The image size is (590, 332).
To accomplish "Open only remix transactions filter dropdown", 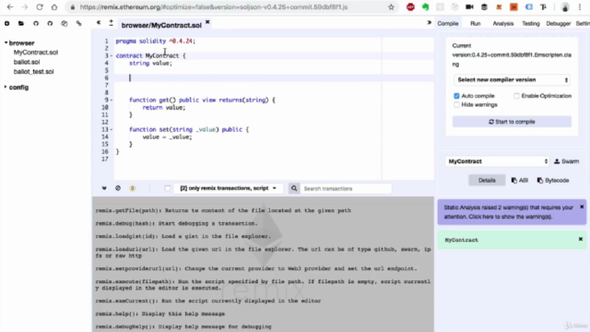I will click(x=228, y=188).
